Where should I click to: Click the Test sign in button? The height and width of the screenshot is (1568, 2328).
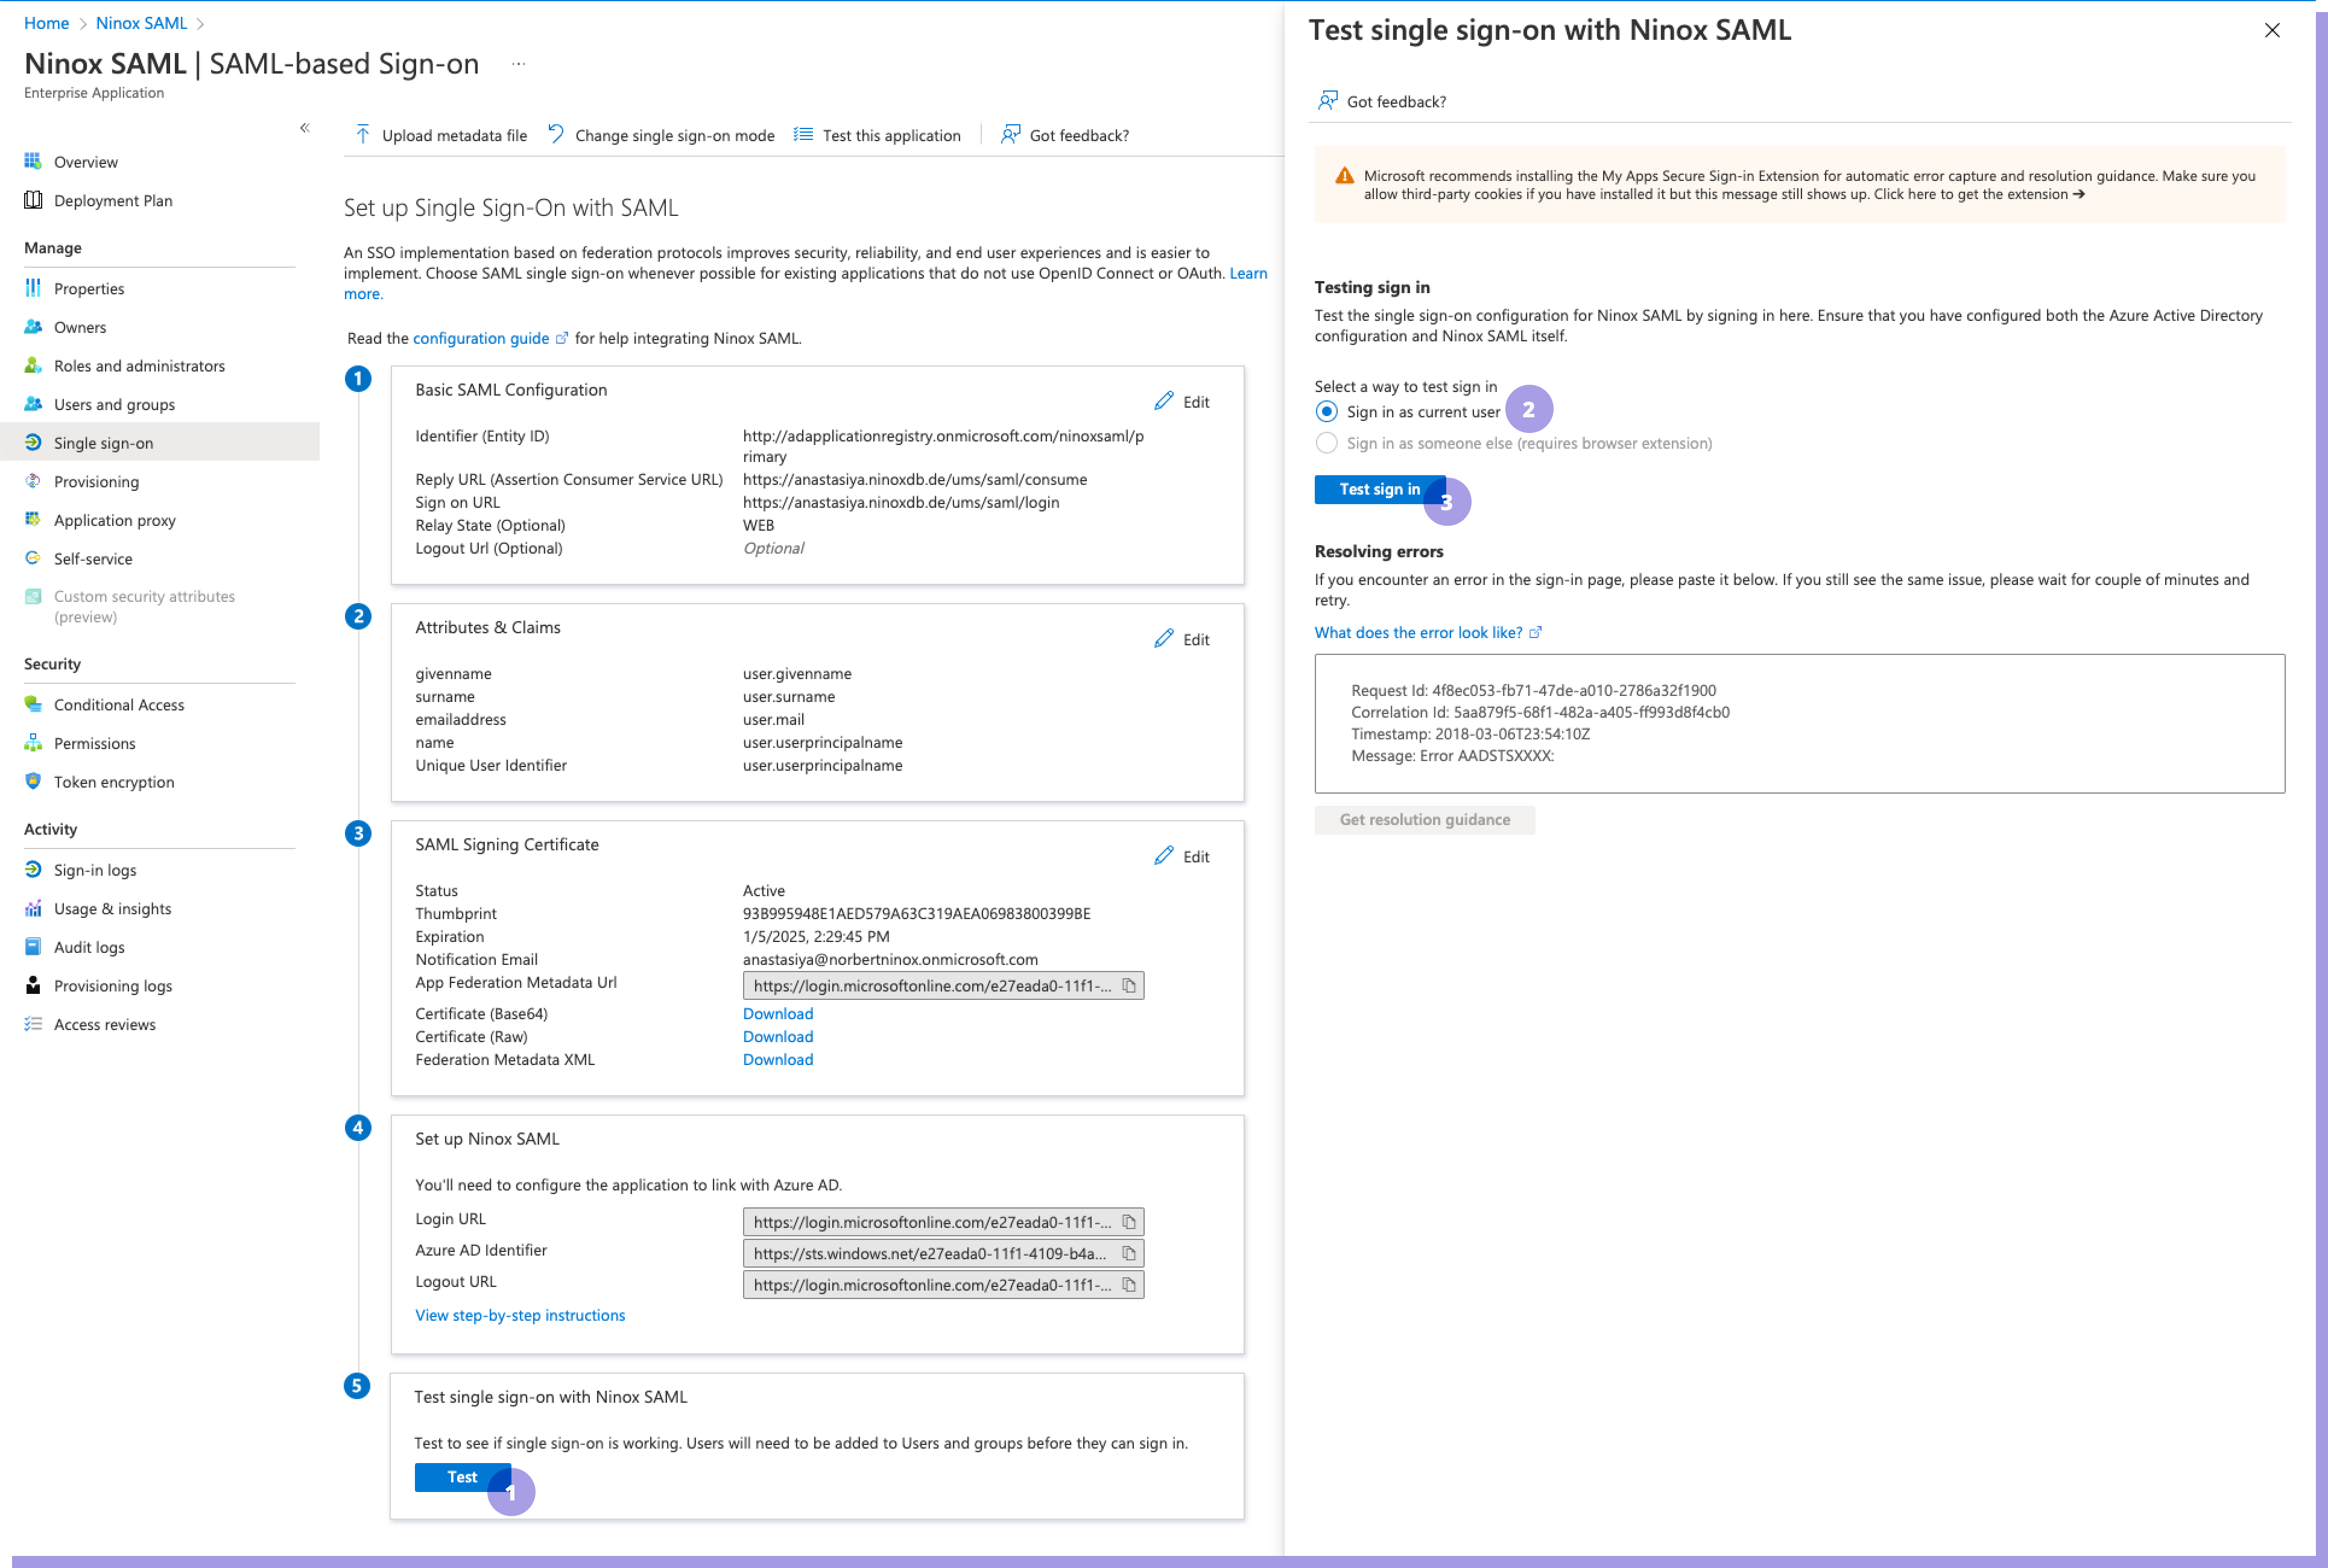pyautogui.click(x=1379, y=489)
